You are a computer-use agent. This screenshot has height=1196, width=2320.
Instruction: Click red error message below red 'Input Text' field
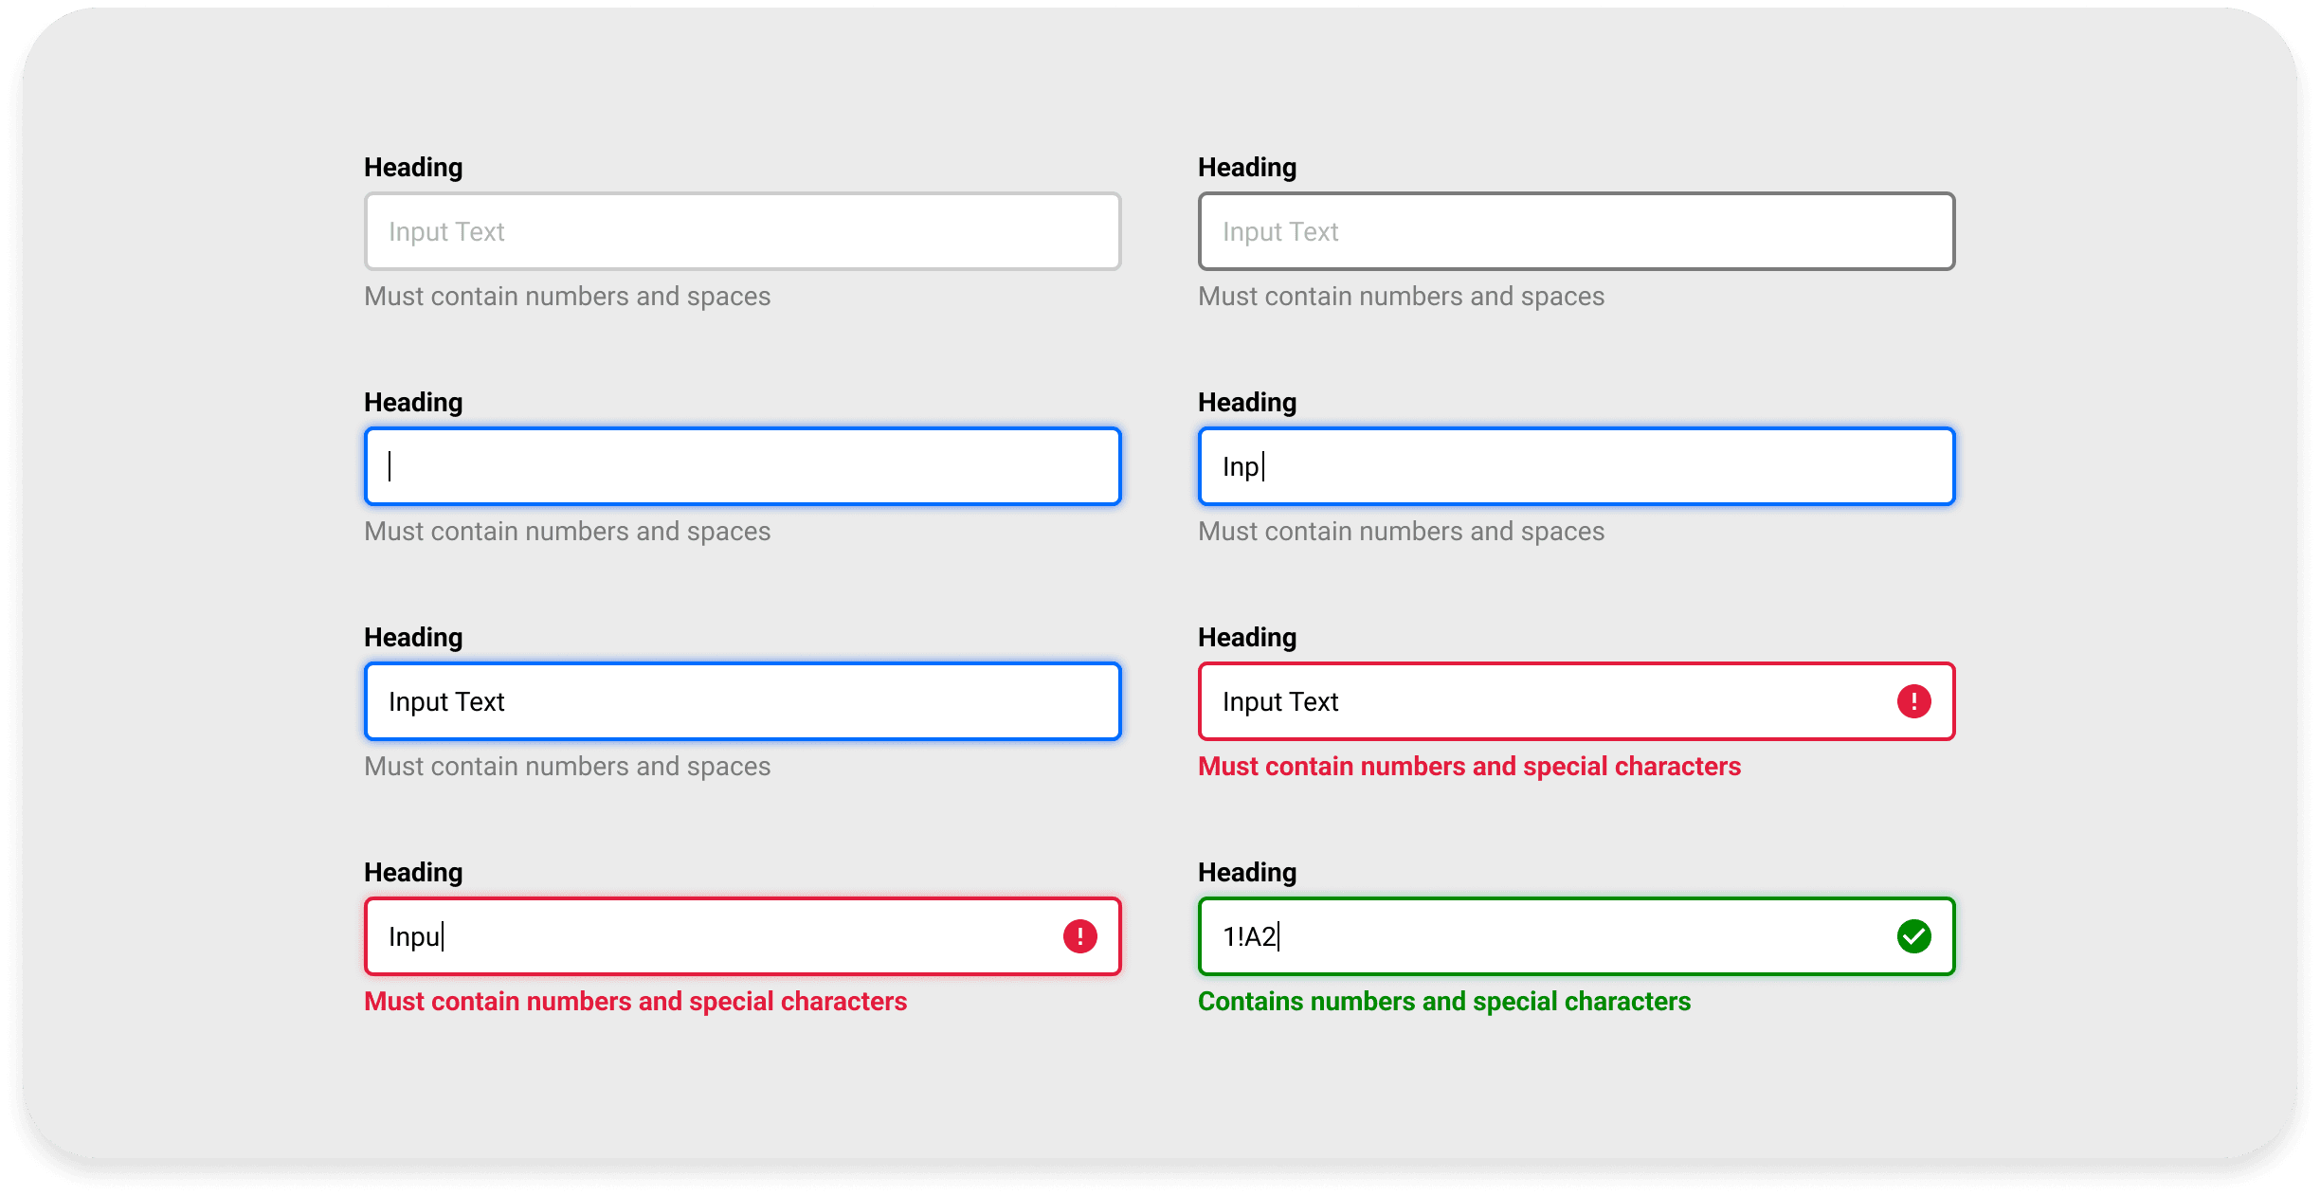1469,767
